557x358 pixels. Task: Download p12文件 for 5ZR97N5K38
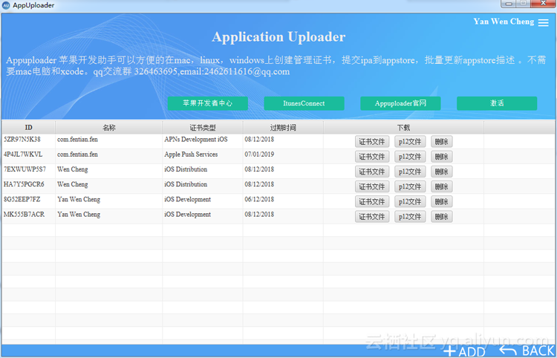coord(410,142)
